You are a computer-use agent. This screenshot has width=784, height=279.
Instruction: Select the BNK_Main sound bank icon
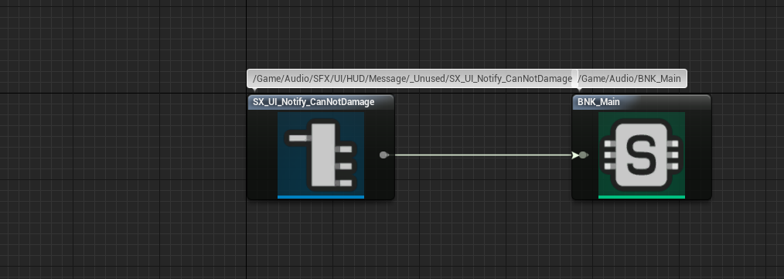pyautogui.click(x=642, y=155)
